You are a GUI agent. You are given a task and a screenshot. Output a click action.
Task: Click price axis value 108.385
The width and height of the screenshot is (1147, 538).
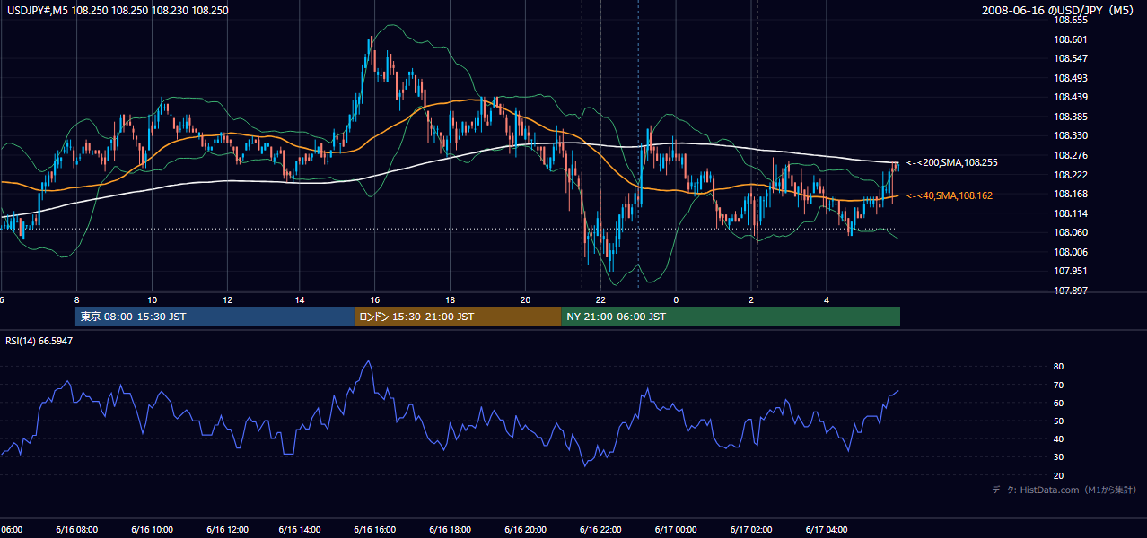1070,117
